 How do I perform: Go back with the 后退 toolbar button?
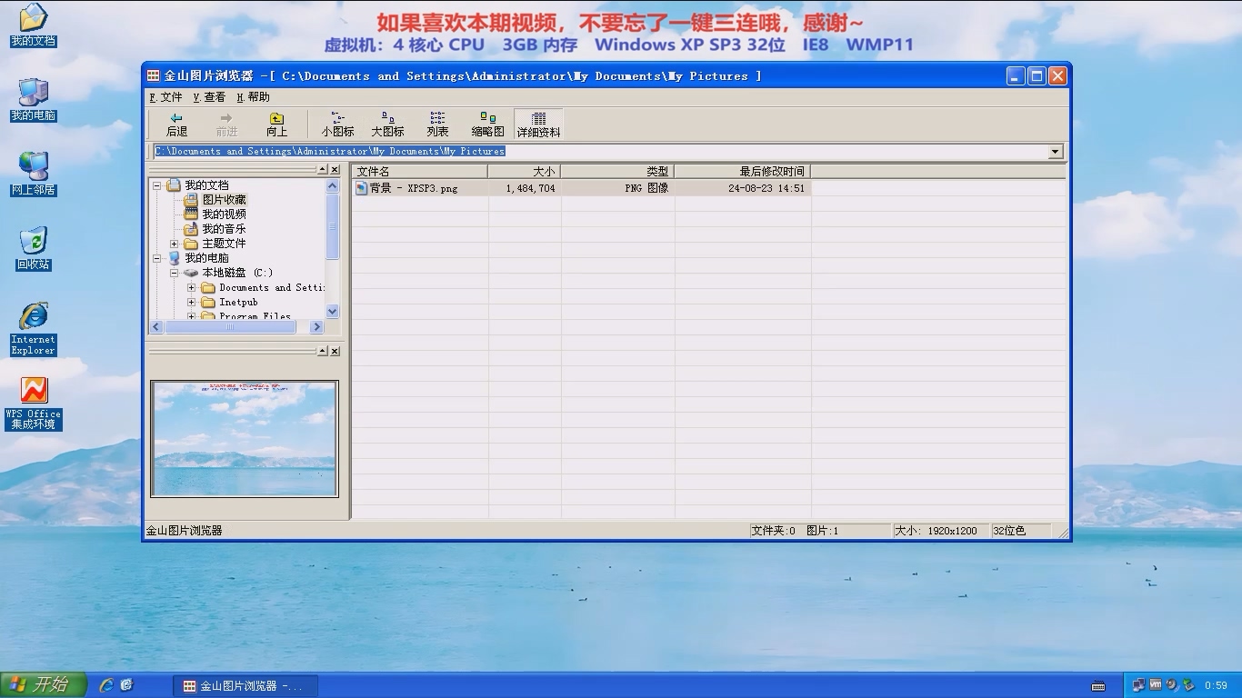pyautogui.click(x=176, y=125)
